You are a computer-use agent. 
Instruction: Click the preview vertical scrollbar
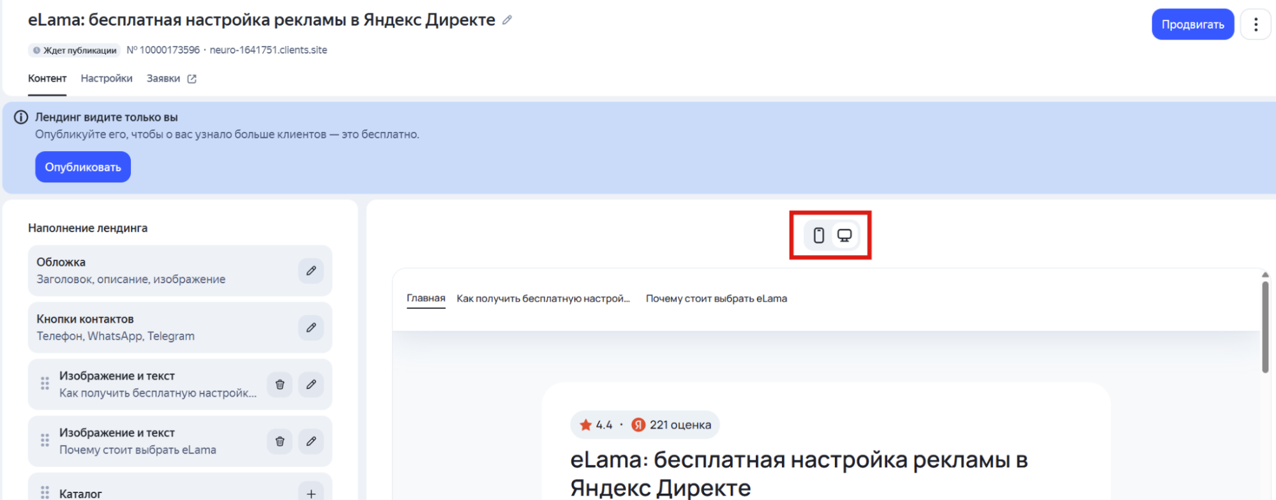(1265, 327)
